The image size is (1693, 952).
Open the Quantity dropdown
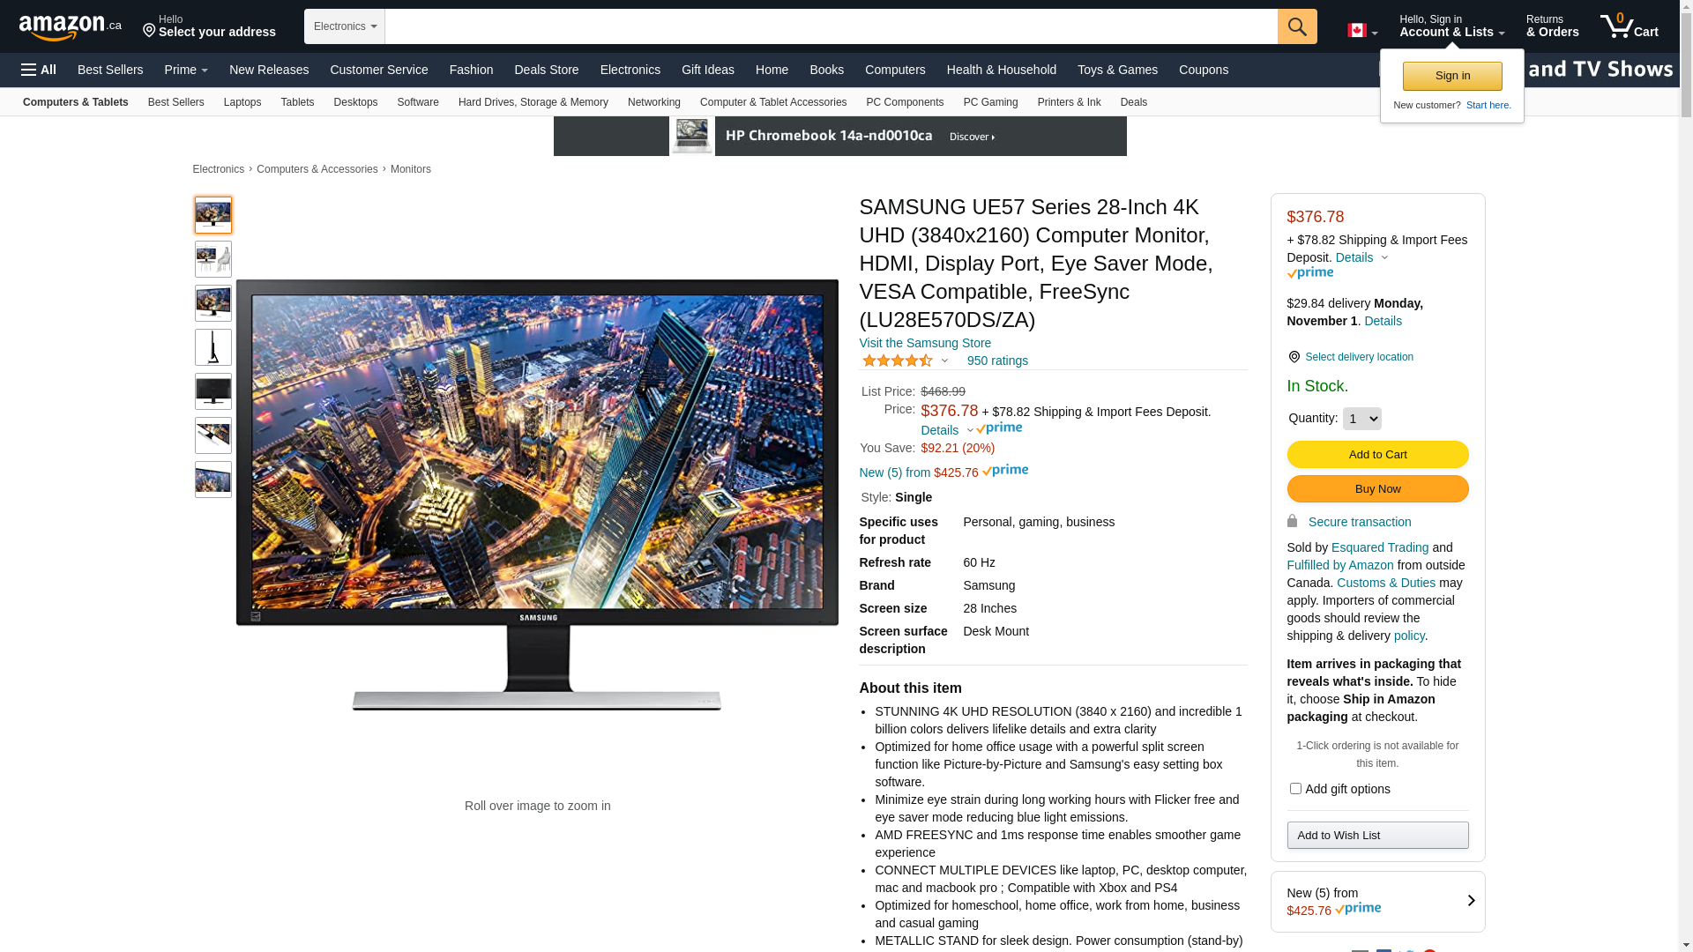coord(1361,419)
